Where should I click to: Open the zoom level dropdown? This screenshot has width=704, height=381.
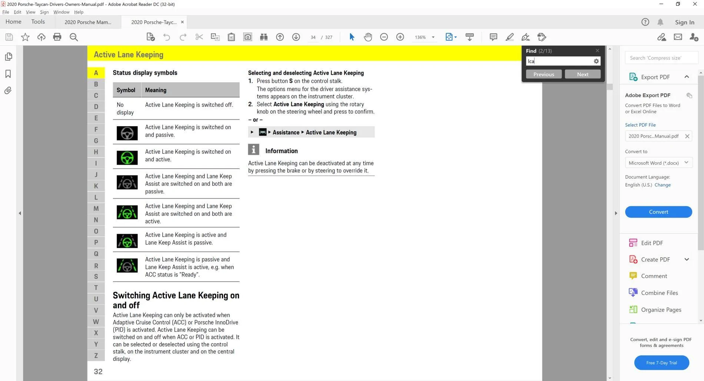[433, 37]
